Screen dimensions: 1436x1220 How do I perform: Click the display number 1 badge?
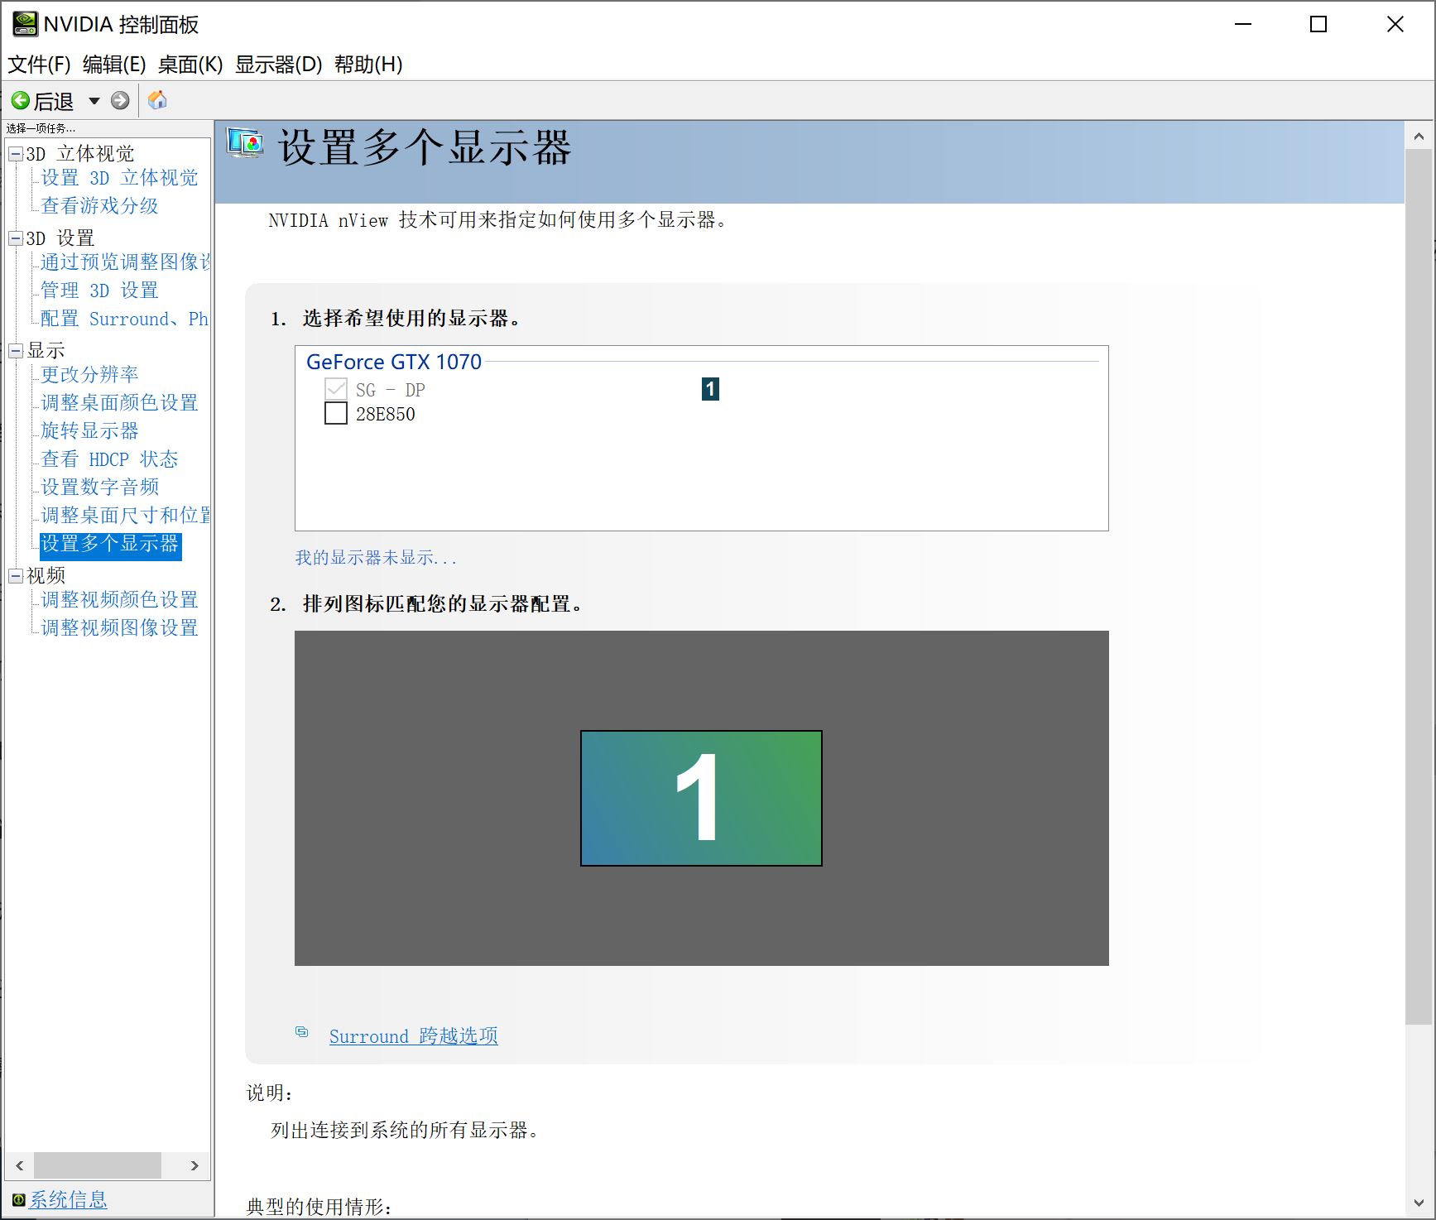tap(710, 389)
